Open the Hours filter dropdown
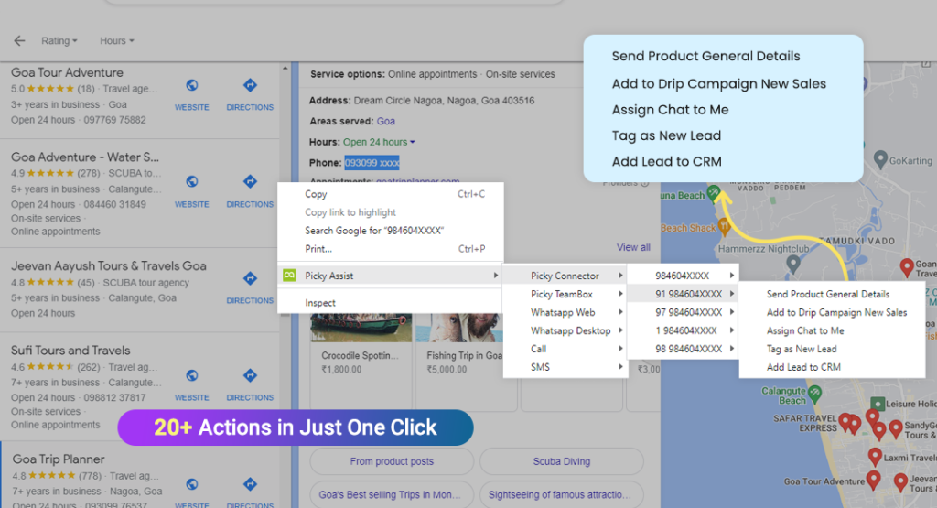The image size is (937, 508). click(117, 40)
